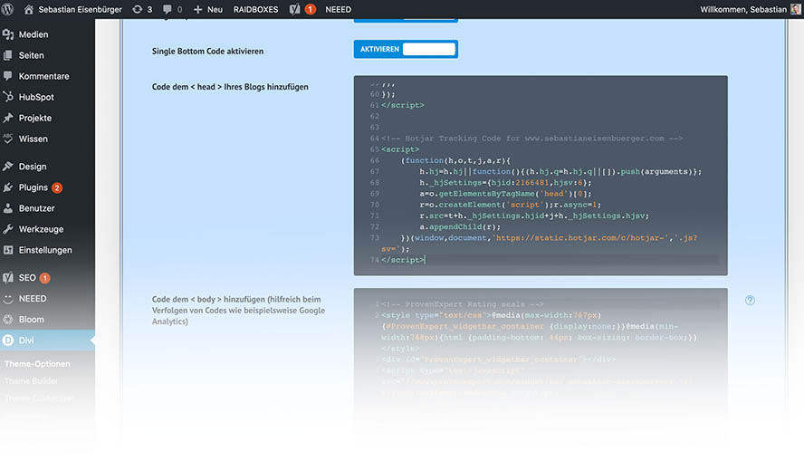Open Theme Builder submenu link
Screen dimensions: 804x460
[x=31, y=381]
